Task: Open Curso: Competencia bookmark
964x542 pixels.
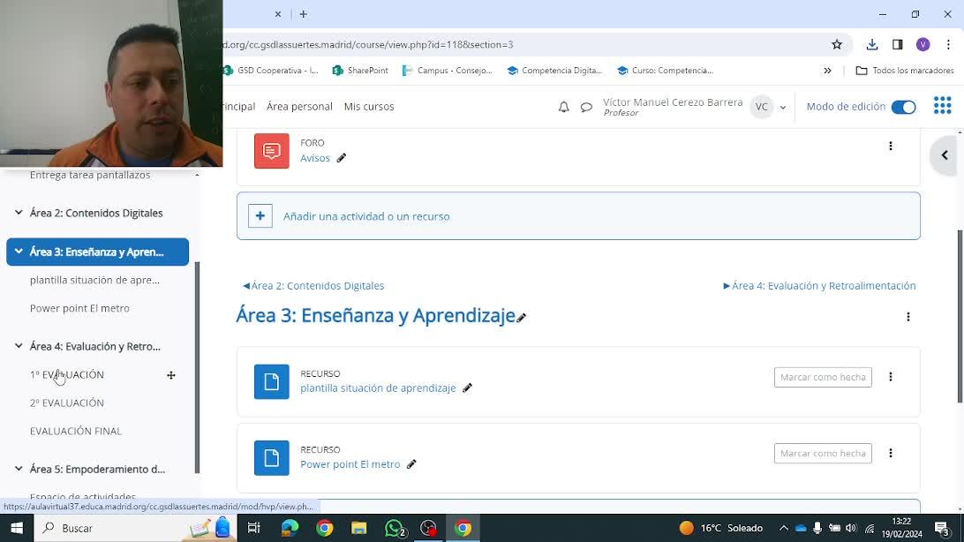Action: click(x=666, y=71)
